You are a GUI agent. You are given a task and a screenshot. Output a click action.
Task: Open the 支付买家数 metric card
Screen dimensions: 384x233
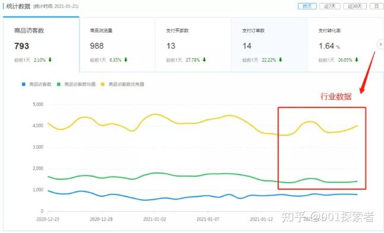pos(193,44)
